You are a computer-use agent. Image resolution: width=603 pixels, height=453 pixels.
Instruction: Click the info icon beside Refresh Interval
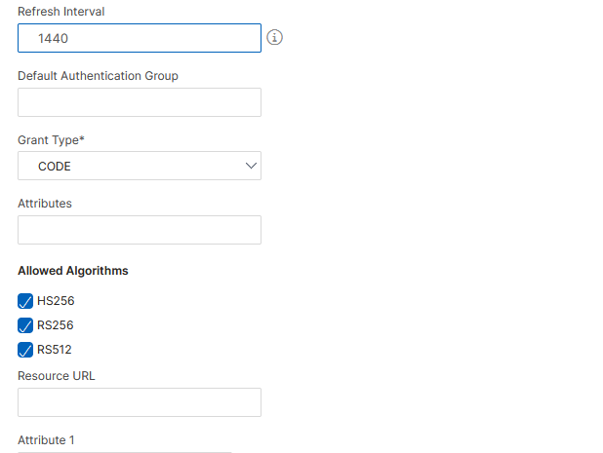[274, 38]
